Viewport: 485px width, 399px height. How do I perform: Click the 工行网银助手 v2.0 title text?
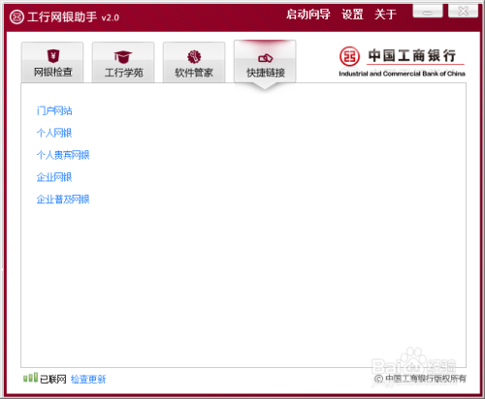coord(74,16)
